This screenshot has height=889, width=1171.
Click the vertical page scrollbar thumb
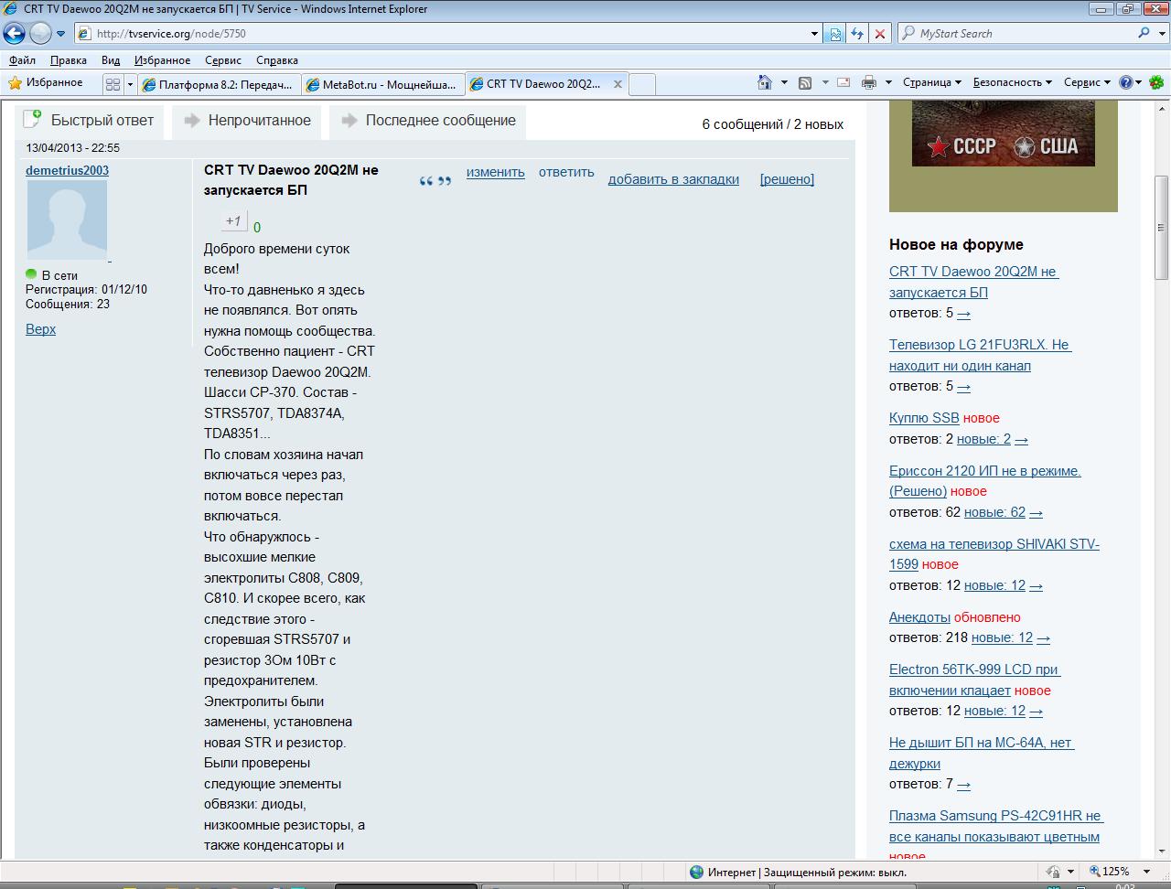point(1161,227)
